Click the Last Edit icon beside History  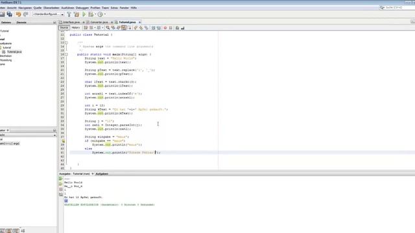tap(86, 28)
